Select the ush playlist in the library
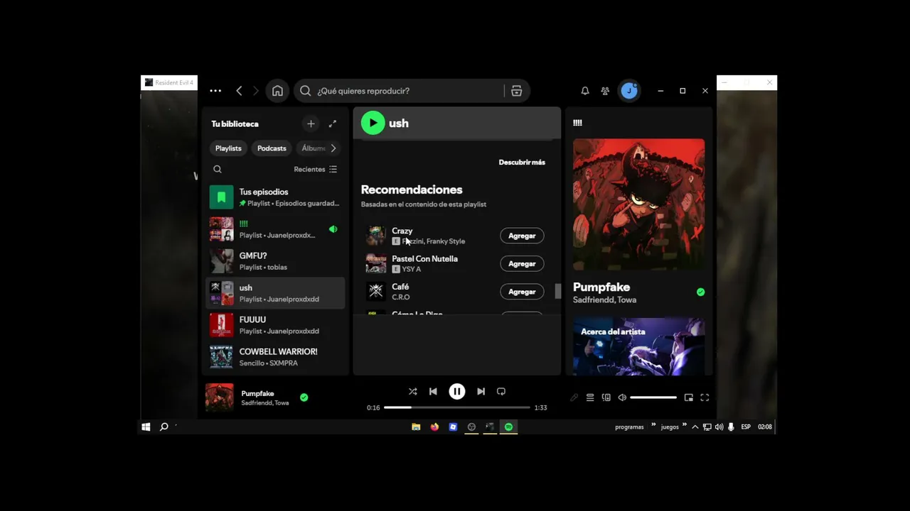The height and width of the screenshot is (511, 910). (x=275, y=293)
